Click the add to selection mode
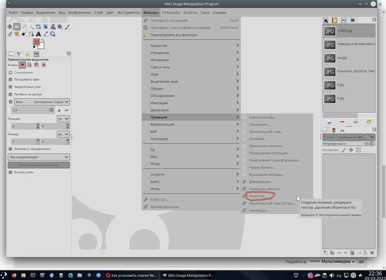The height and width of the screenshot is (280, 386). 29,65
